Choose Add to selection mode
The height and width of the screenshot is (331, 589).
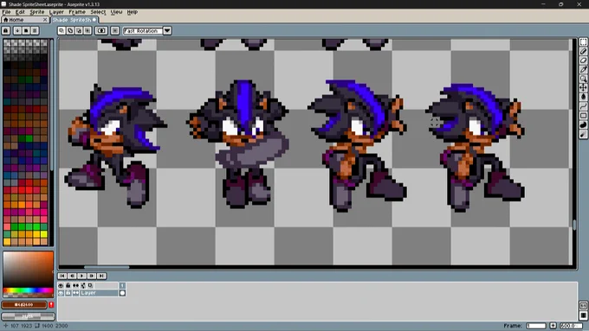tap(70, 31)
